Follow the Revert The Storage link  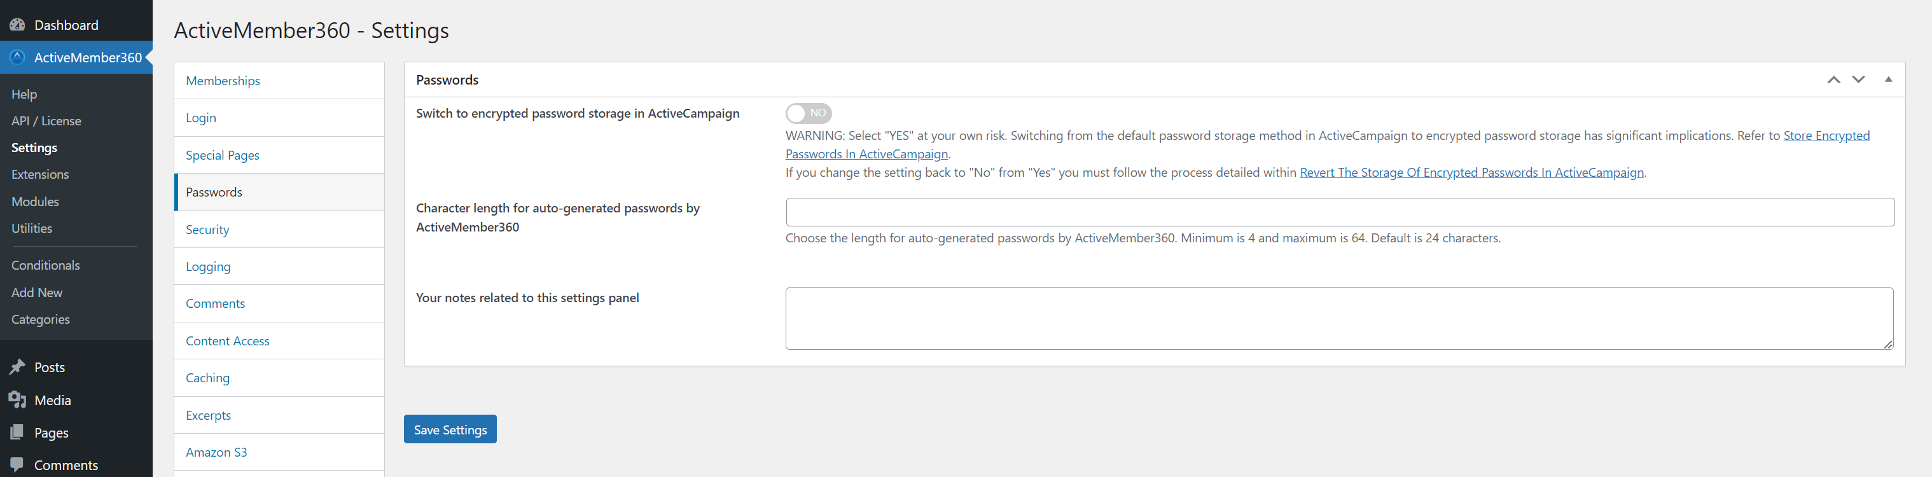click(1471, 172)
